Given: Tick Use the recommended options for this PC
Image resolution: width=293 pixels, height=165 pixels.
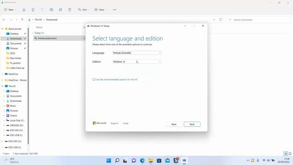Looking at the screenshot, I should click(x=93, y=79).
